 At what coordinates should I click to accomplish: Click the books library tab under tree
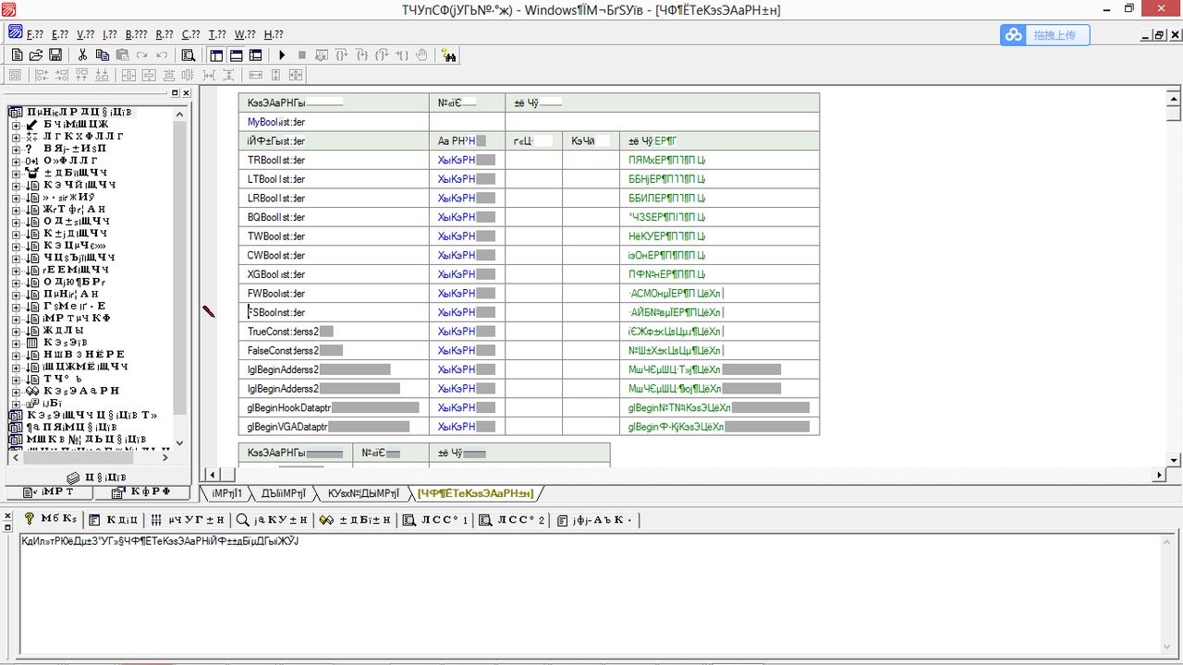pos(96,478)
